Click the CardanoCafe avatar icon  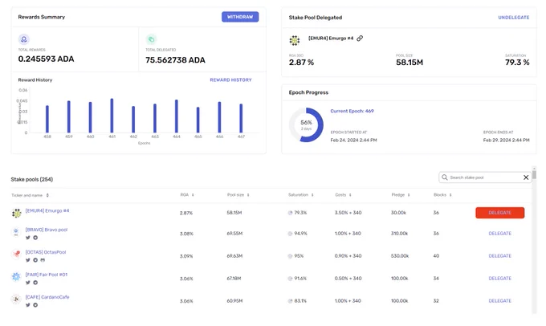point(16,300)
